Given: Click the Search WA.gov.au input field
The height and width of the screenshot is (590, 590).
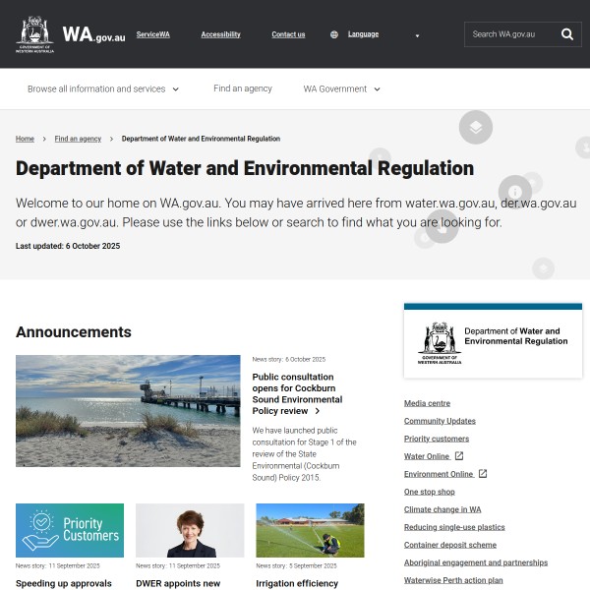Looking at the screenshot, I should click(508, 34).
